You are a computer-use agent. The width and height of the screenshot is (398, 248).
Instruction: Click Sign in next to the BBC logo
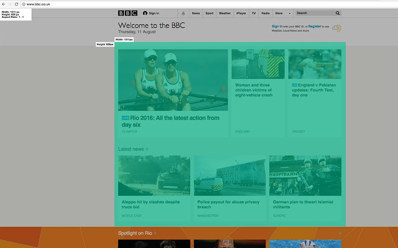pyautogui.click(x=151, y=13)
